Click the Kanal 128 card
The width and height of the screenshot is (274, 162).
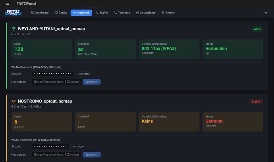tap(42, 49)
